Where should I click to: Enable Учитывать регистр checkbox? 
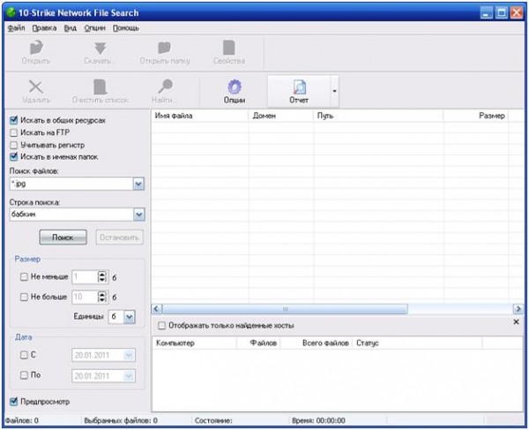(x=14, y=145)
